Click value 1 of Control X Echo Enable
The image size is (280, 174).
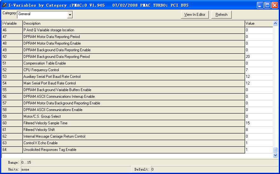pyautogui.click(x=259, y=143)
